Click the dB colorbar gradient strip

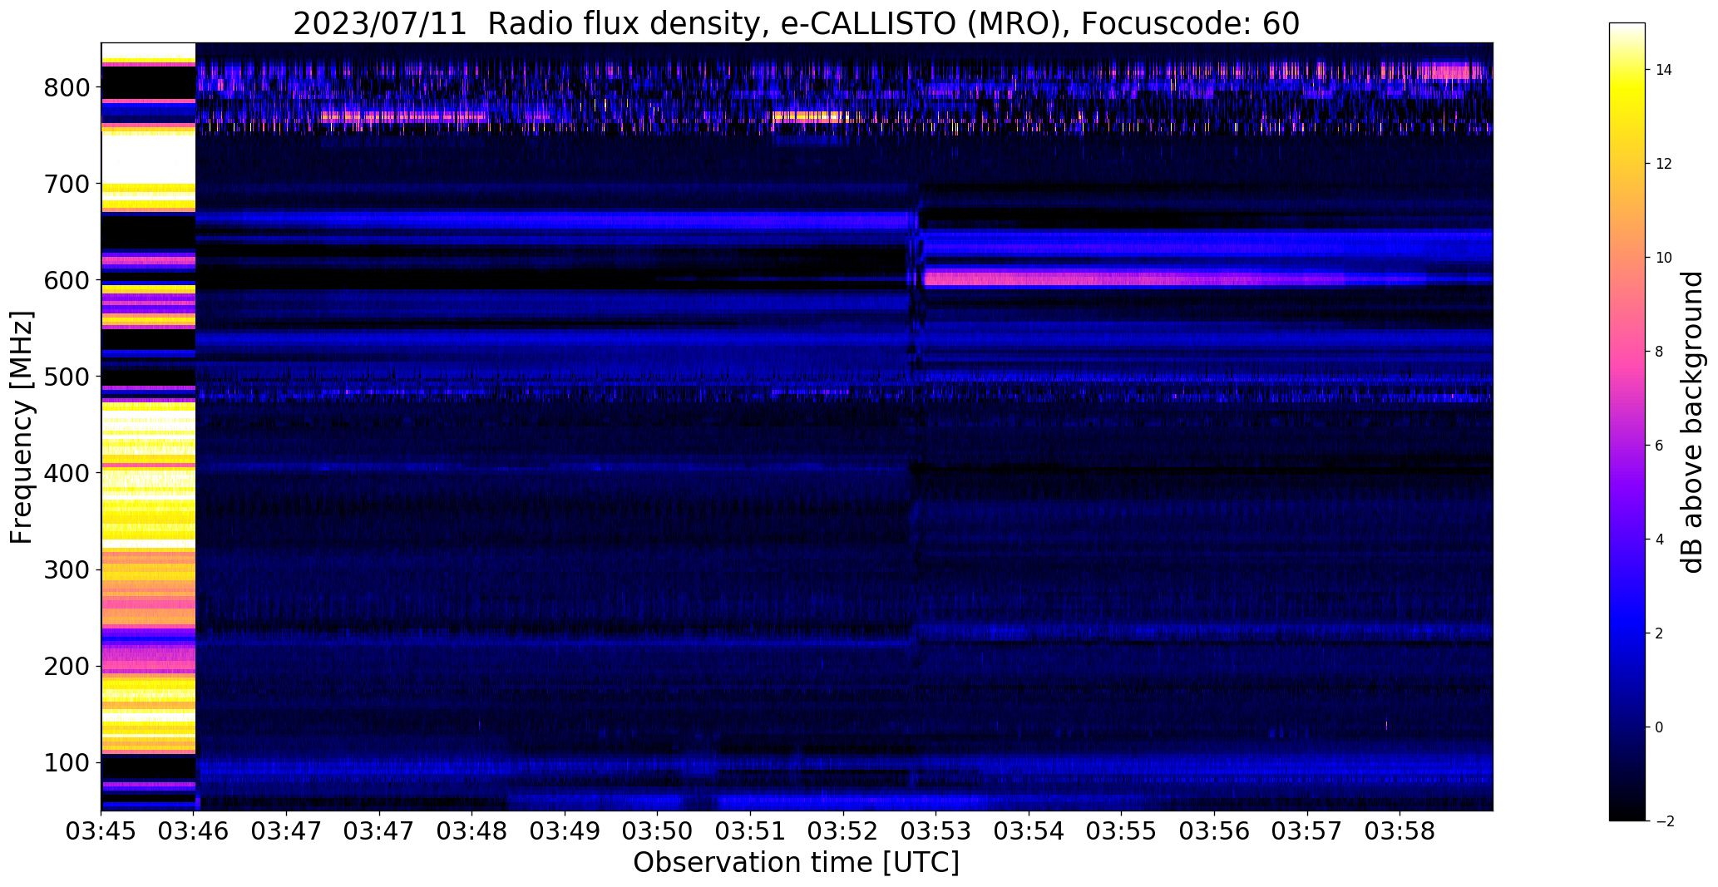pos(1627,421)
